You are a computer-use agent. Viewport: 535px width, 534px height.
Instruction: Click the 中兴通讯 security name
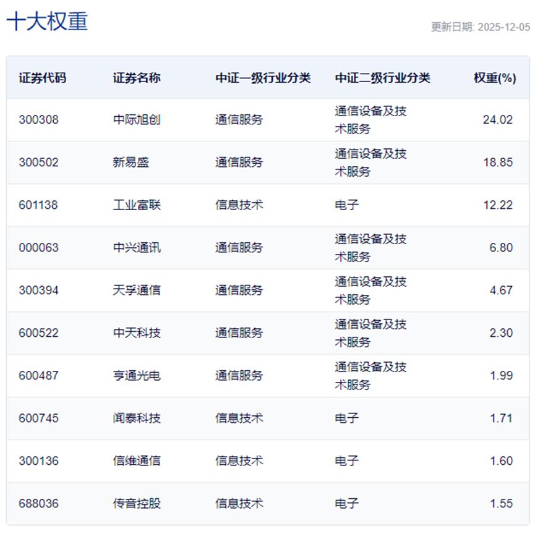[137, 248]
